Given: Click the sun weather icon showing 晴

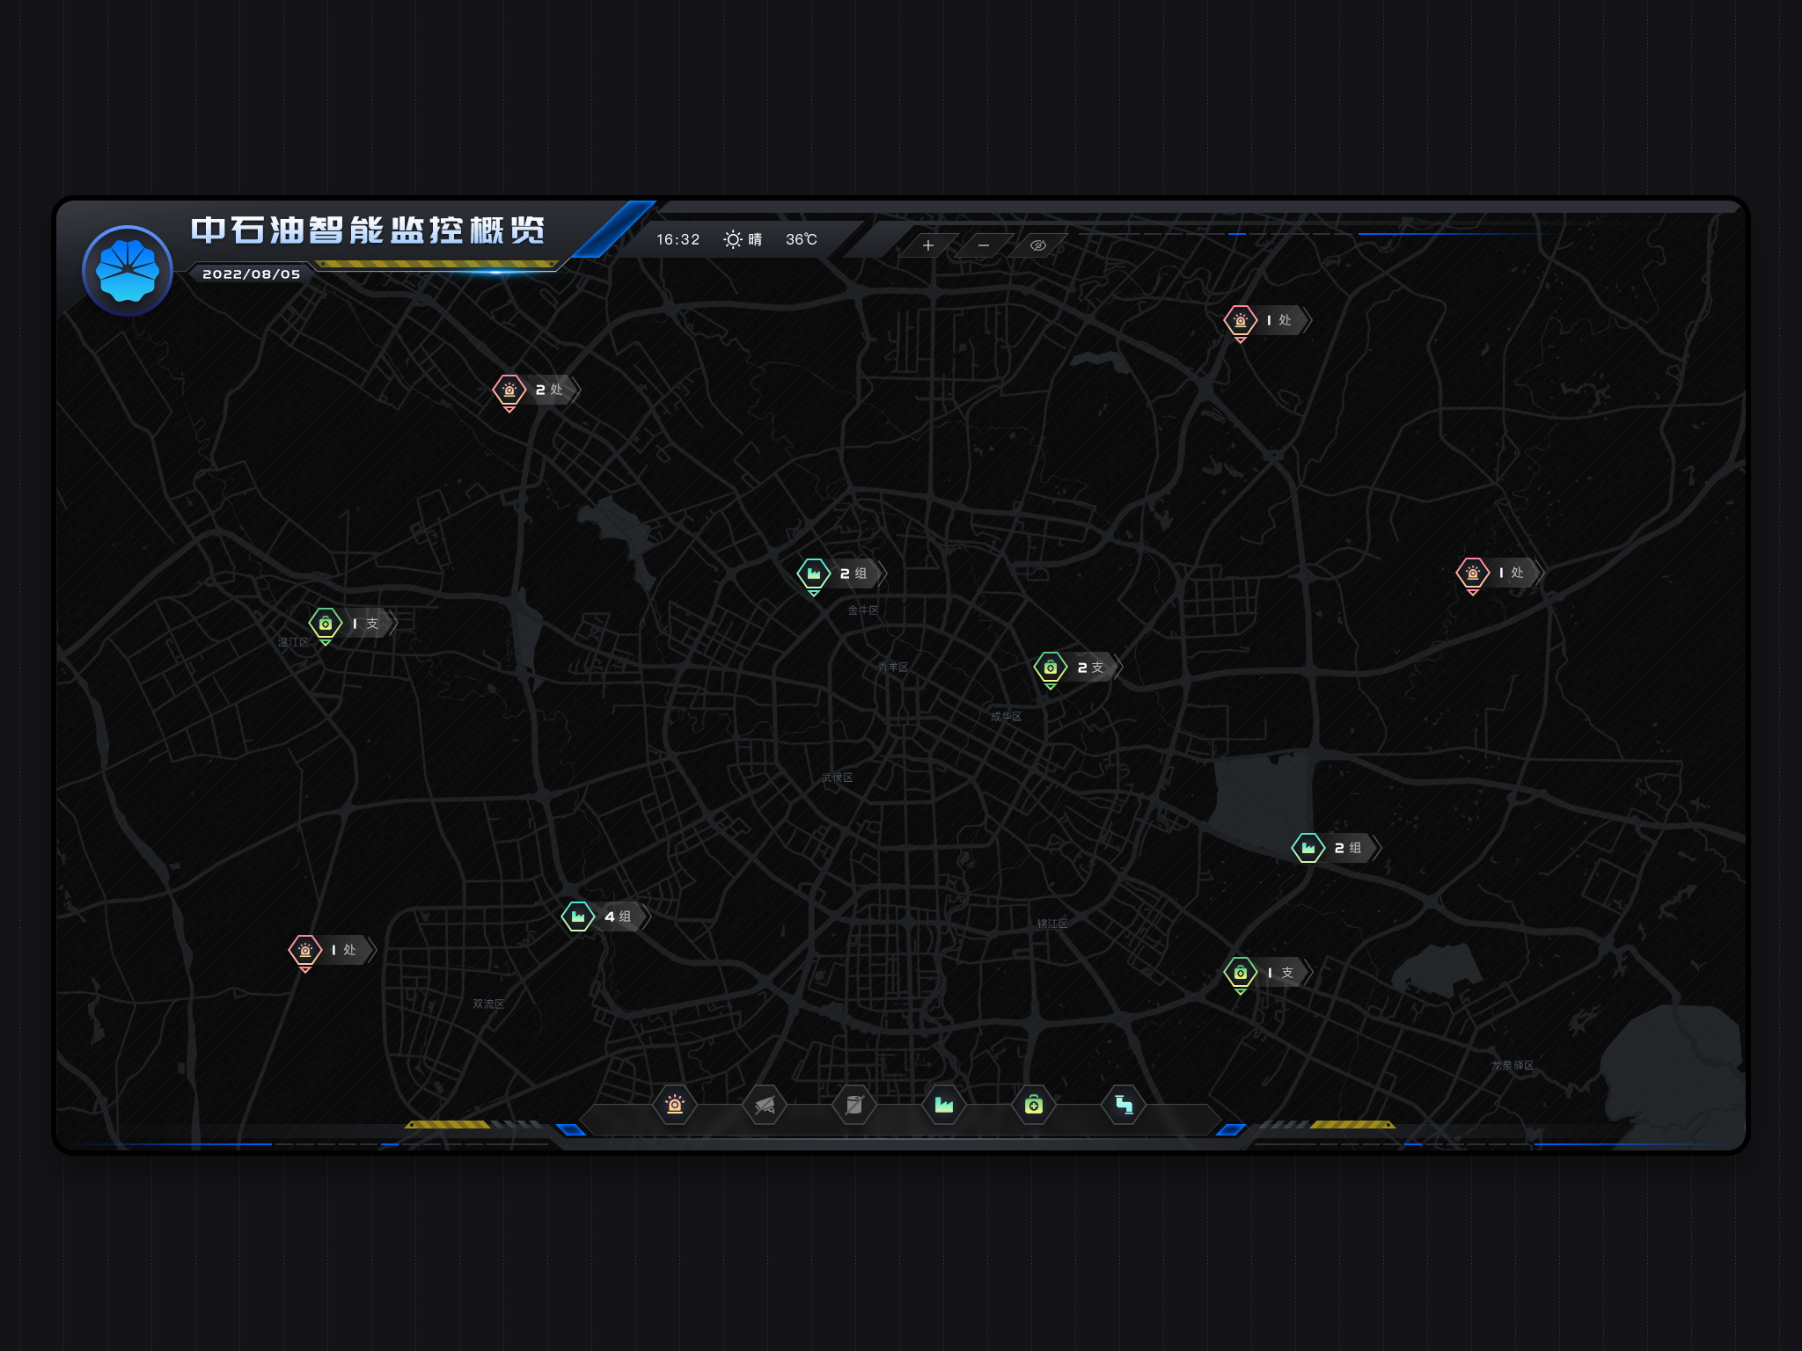Looking at the screenshot, I should (x=731, y=239).
